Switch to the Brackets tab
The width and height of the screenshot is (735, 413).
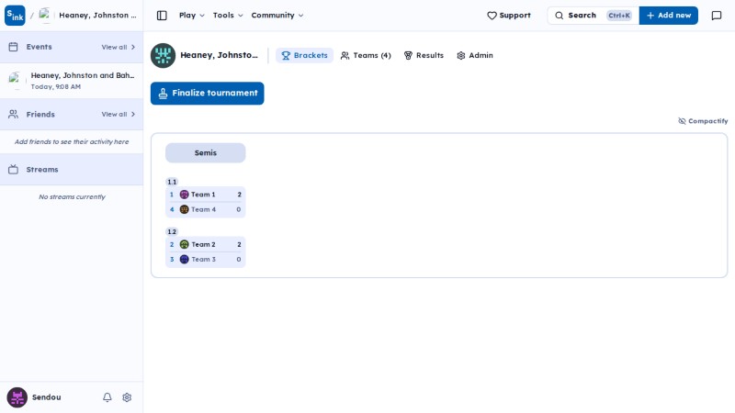tap(304, 55)
